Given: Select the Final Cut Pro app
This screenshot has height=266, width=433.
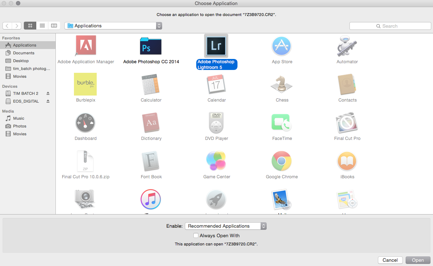Looking at the screenshot, I should (x=347, y=123).
